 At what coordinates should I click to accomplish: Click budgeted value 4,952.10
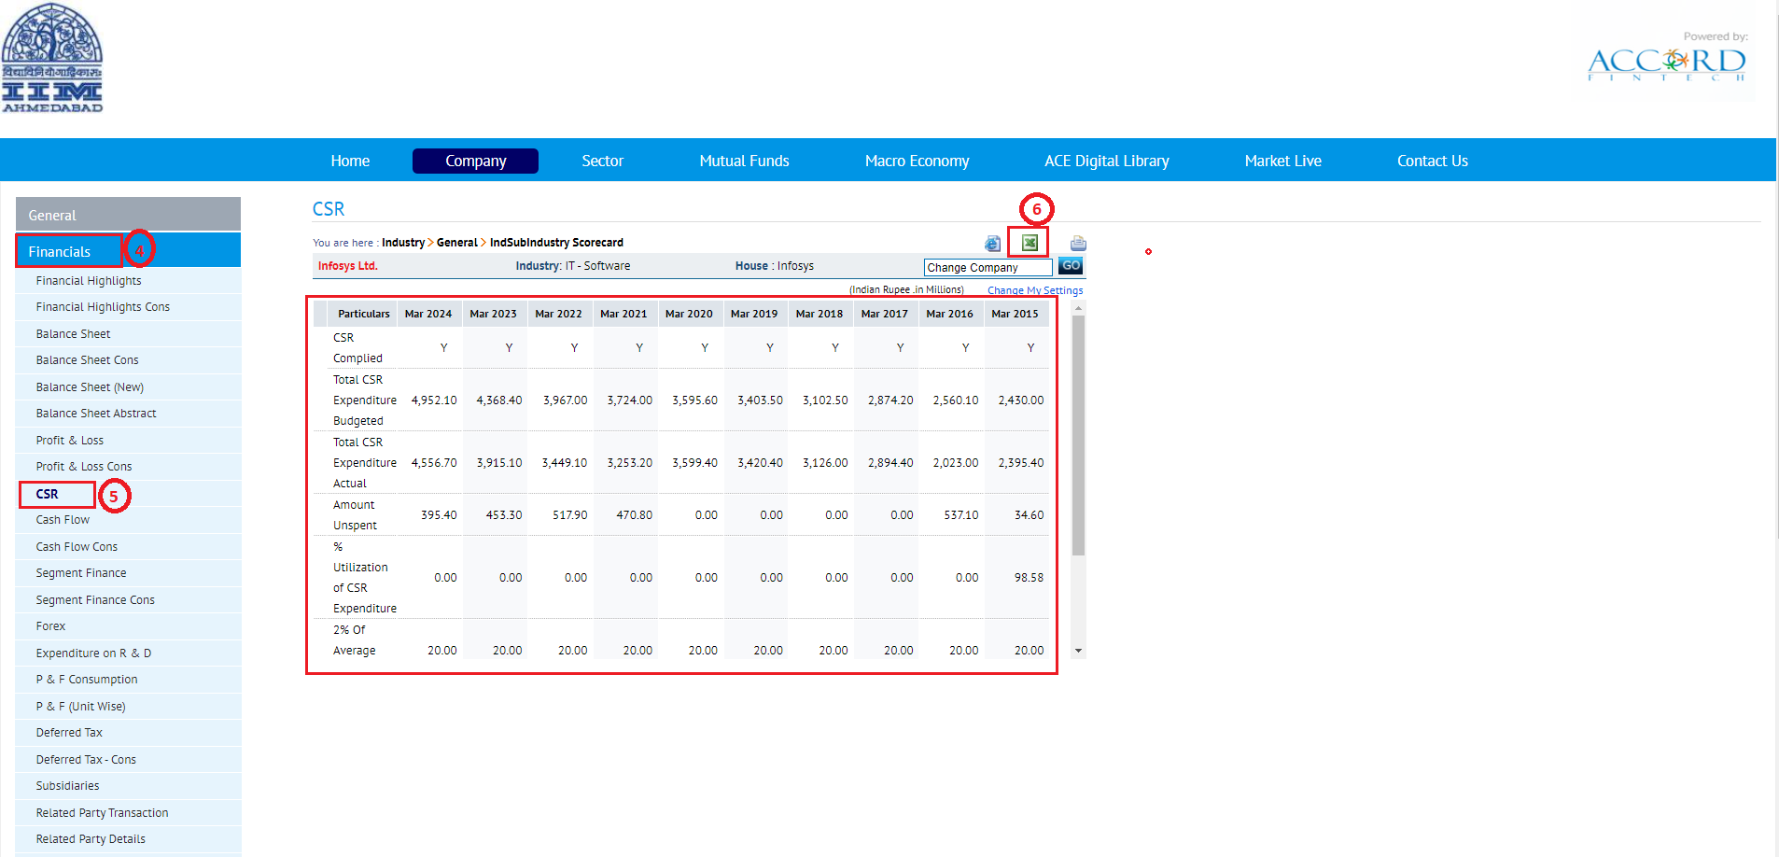pyautogui.click(x=434, y=400)
